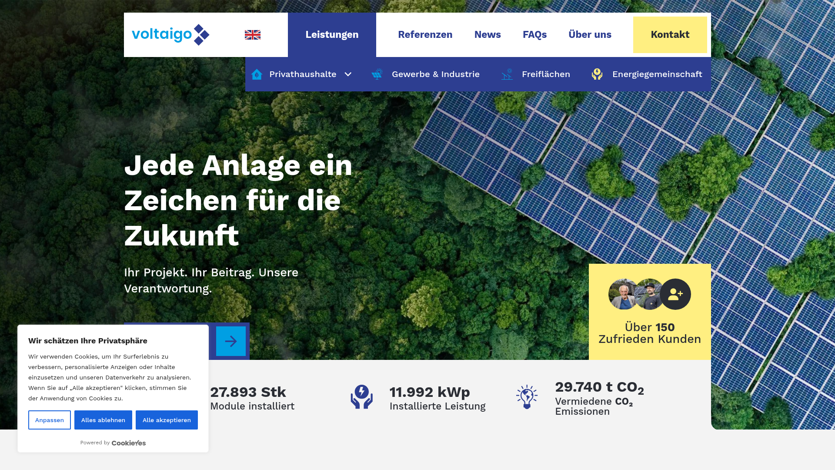Click Alles ablehnen cookie button
Screen dimensions: 835x470
[103, 420]
